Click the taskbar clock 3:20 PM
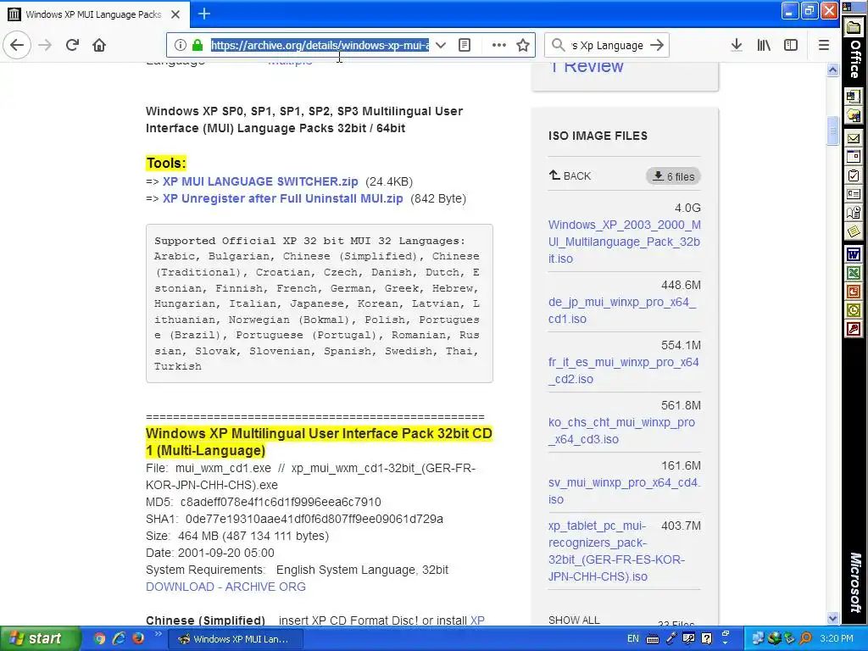The width and height of the screenshot is (868, 651). 837,638
